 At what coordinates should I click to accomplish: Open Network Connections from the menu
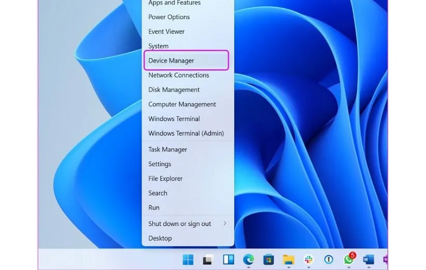coord(179,75)
